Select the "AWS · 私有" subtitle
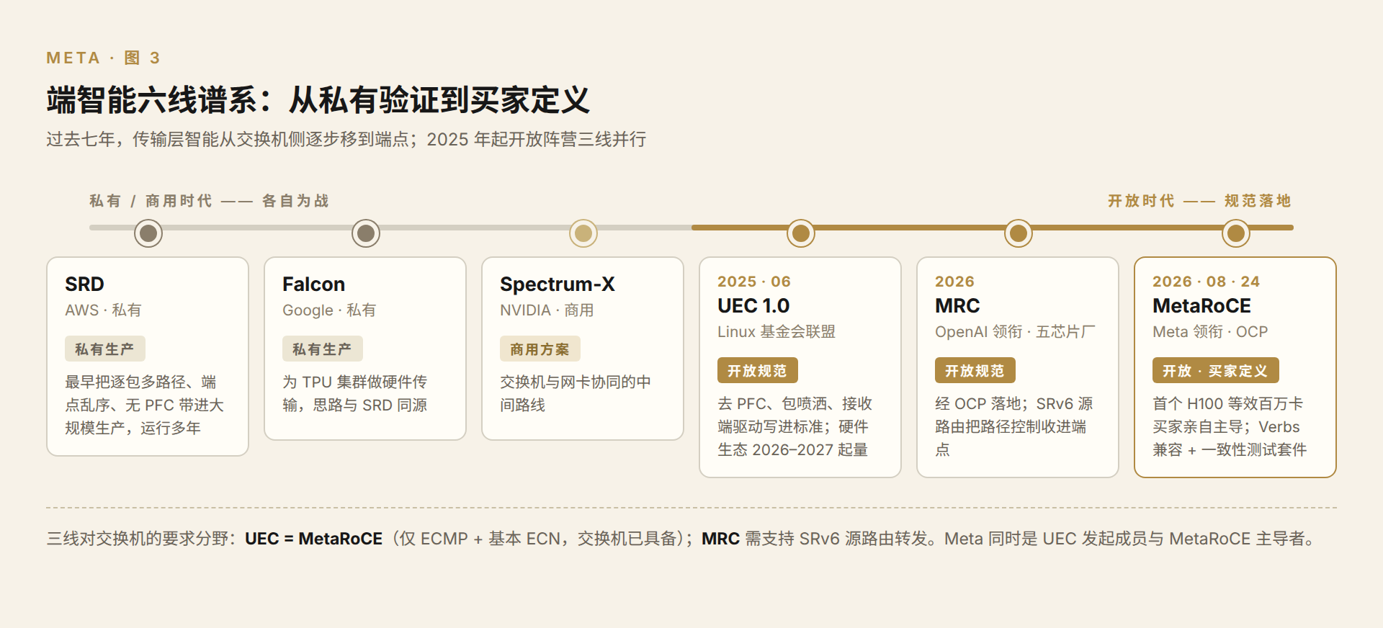 (x=103, y=310)
